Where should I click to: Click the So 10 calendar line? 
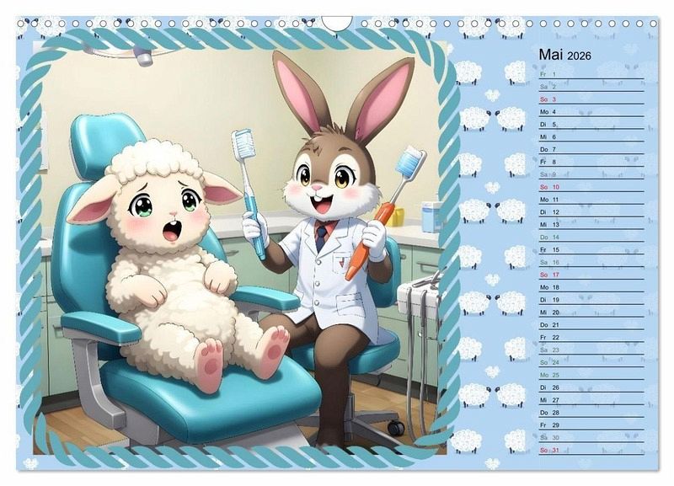590,187
